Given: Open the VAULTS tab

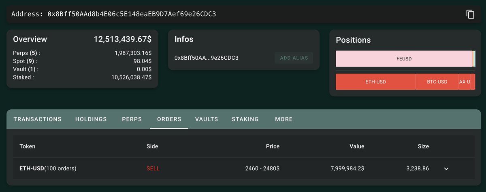Looking at the screenshot, I should (x=207, y=119).
